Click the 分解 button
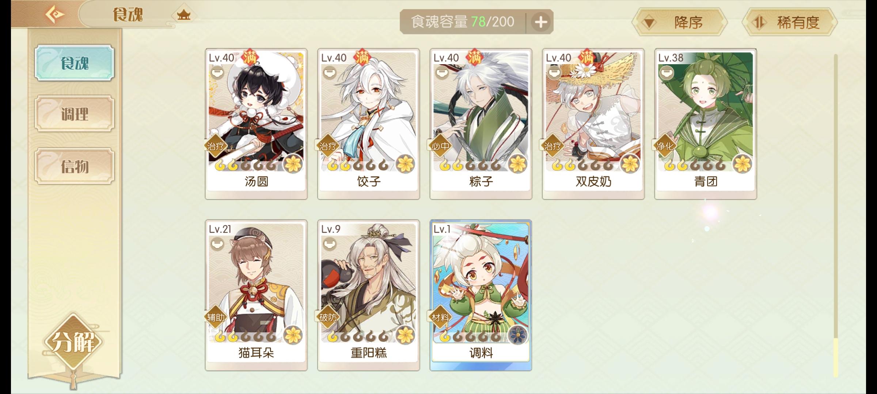Screen dimensions: 877x394 click(73, 342)
